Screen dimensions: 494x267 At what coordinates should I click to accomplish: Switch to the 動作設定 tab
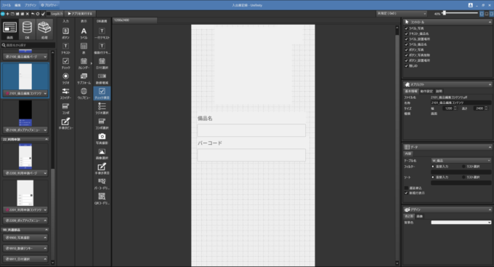tap(426, 91)
